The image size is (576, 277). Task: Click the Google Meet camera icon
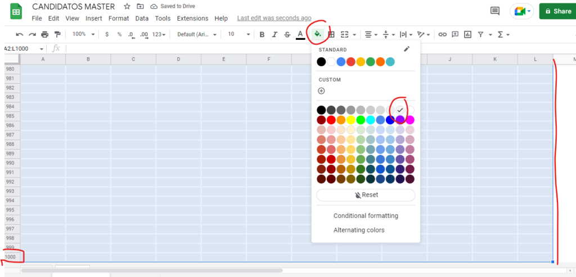click(x=519, y=11)
